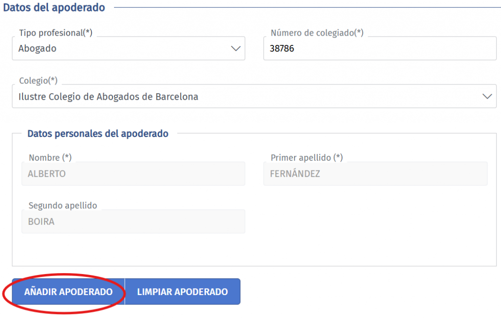Image resolution: width=501 pixels, height=319 pixels.
Task: Click the Tipo profesional chevron arrow
Action: click(235, 49)
